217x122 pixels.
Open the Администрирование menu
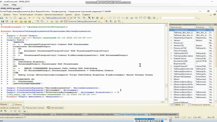pyautogui.click(x=54, y=15)
